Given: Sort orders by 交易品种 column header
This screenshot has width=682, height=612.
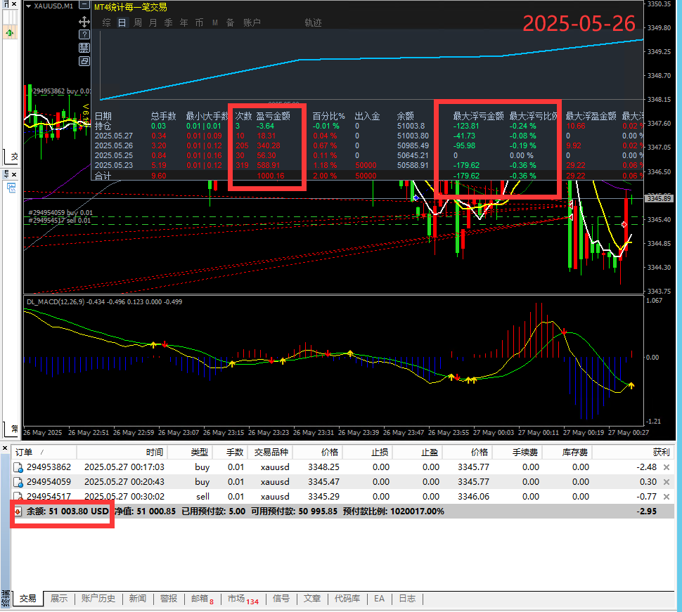Looking at the screenshot, I should coord(271,453).
